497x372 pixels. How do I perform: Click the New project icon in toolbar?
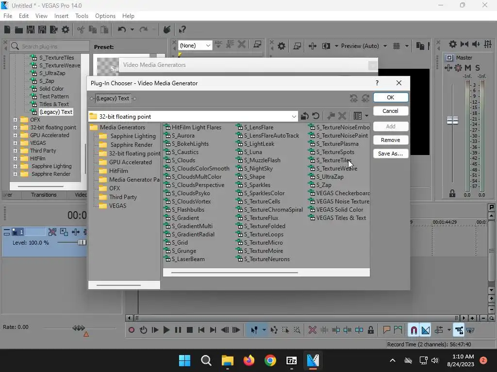[7, 30]
